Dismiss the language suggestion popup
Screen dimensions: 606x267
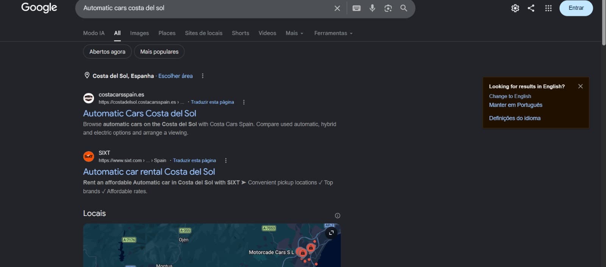pyautogui.click(x=580, y=86)
